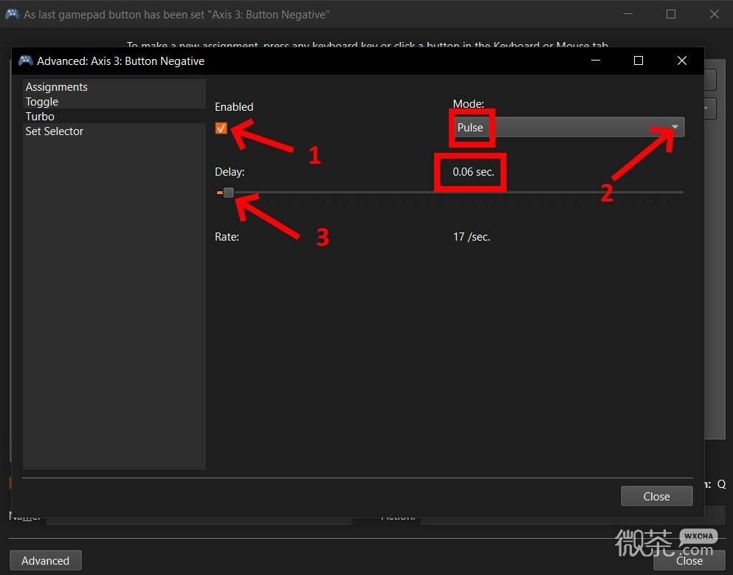Image resolution: width=733 pixels, height=575 pixels.
Task: Minimize the Advanced dialog window
Action: 596,61
